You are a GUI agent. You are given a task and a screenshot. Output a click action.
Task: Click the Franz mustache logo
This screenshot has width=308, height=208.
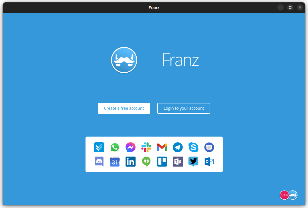point(124,60)
